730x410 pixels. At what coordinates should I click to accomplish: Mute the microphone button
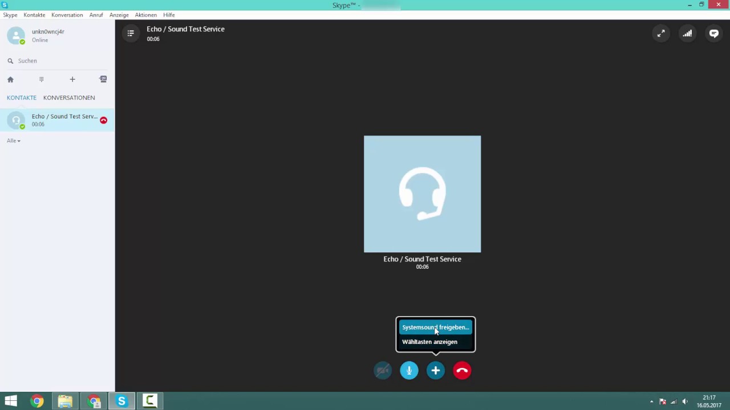(x=409, y=371)
